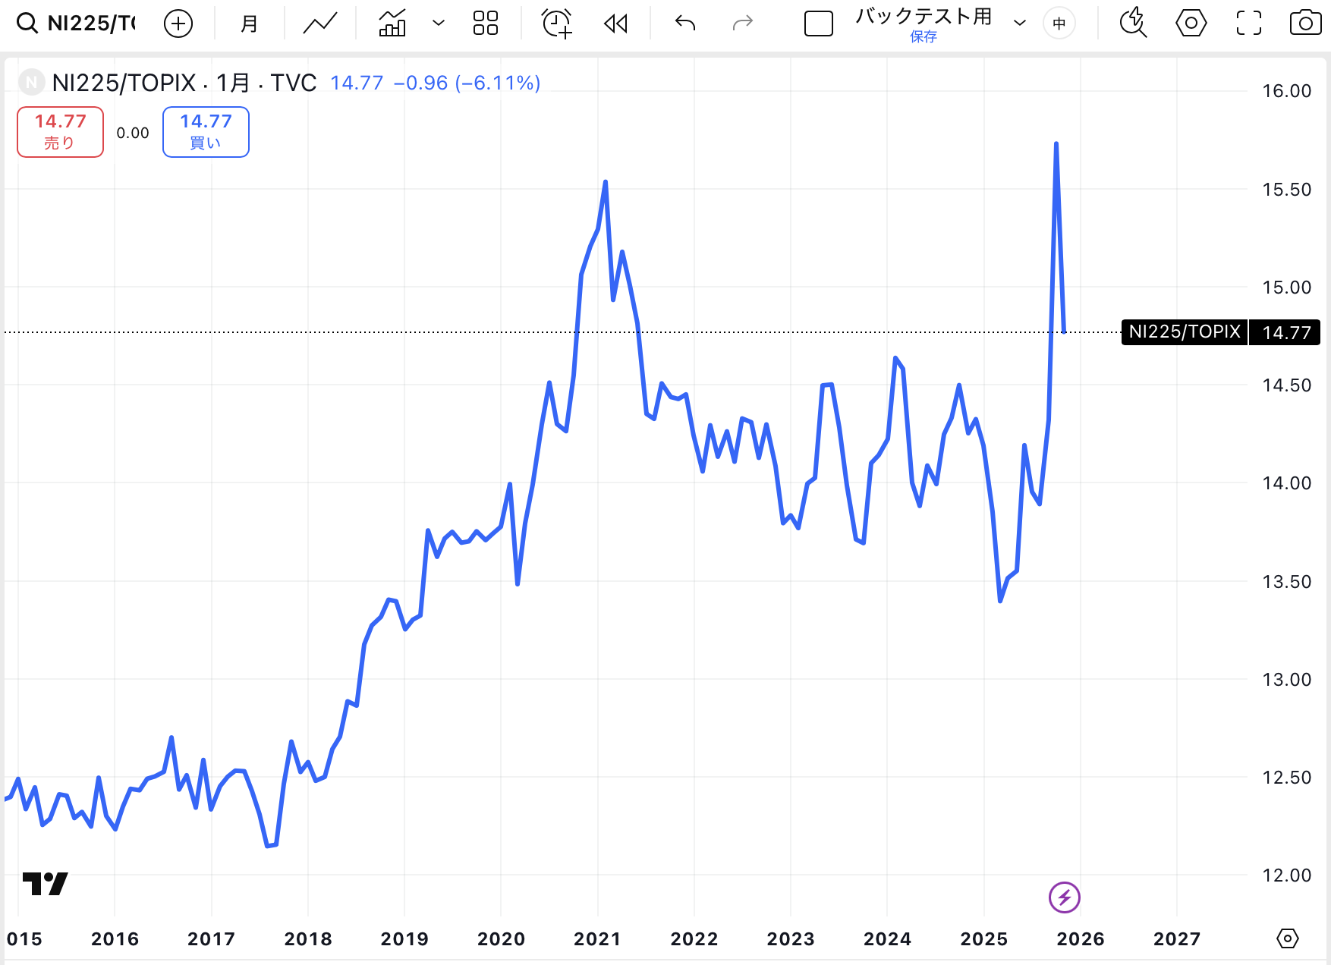Open the indicators menu
1331x965 pixels.
pos(392,24)
